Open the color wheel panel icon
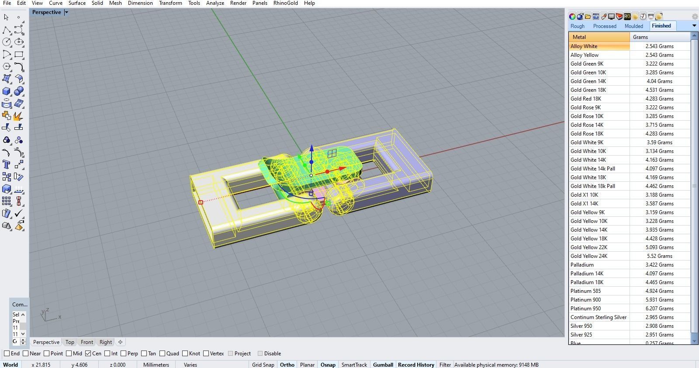 pyautogui.click(x=572, y=17)
